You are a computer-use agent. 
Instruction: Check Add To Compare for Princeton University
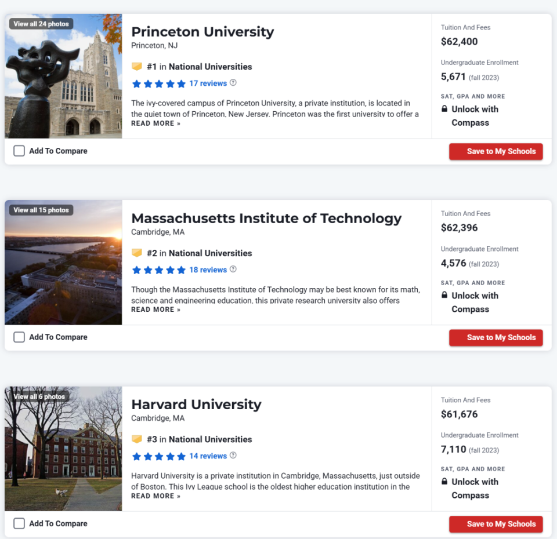19,151
